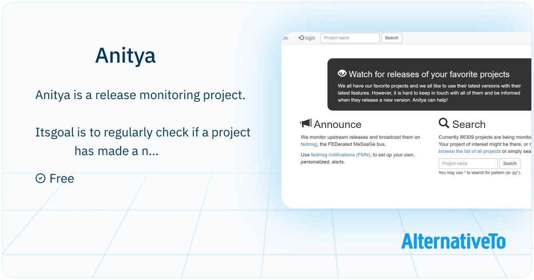Click the eye icon in Watch banner
The image size is (534, 280).
(x=342, y=73)
